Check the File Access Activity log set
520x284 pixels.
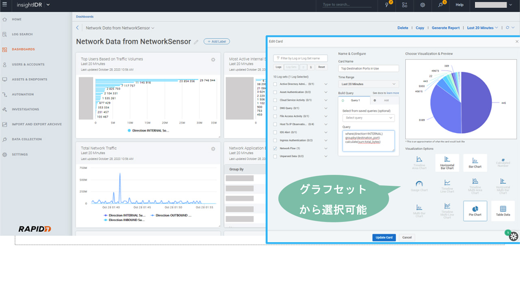(x=275, y=116)
